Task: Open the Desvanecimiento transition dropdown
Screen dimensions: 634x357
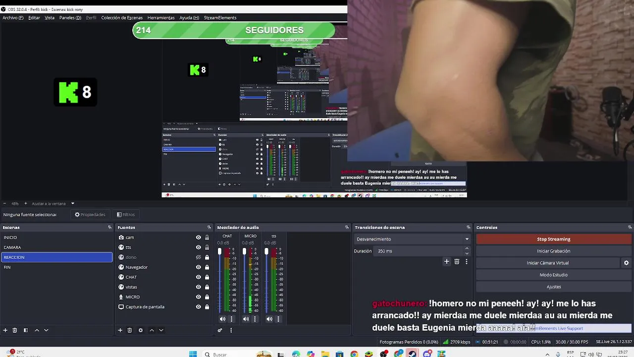Action: click(412, 239)
